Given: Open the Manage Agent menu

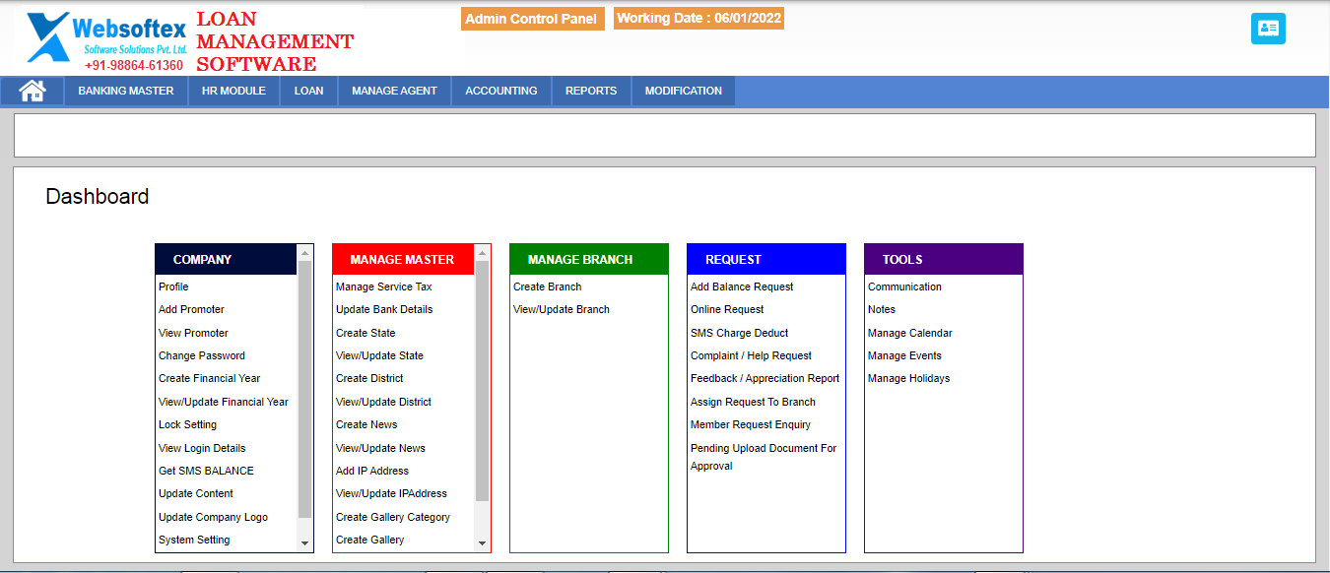Looking at the screenshot, I should [394, 91].
